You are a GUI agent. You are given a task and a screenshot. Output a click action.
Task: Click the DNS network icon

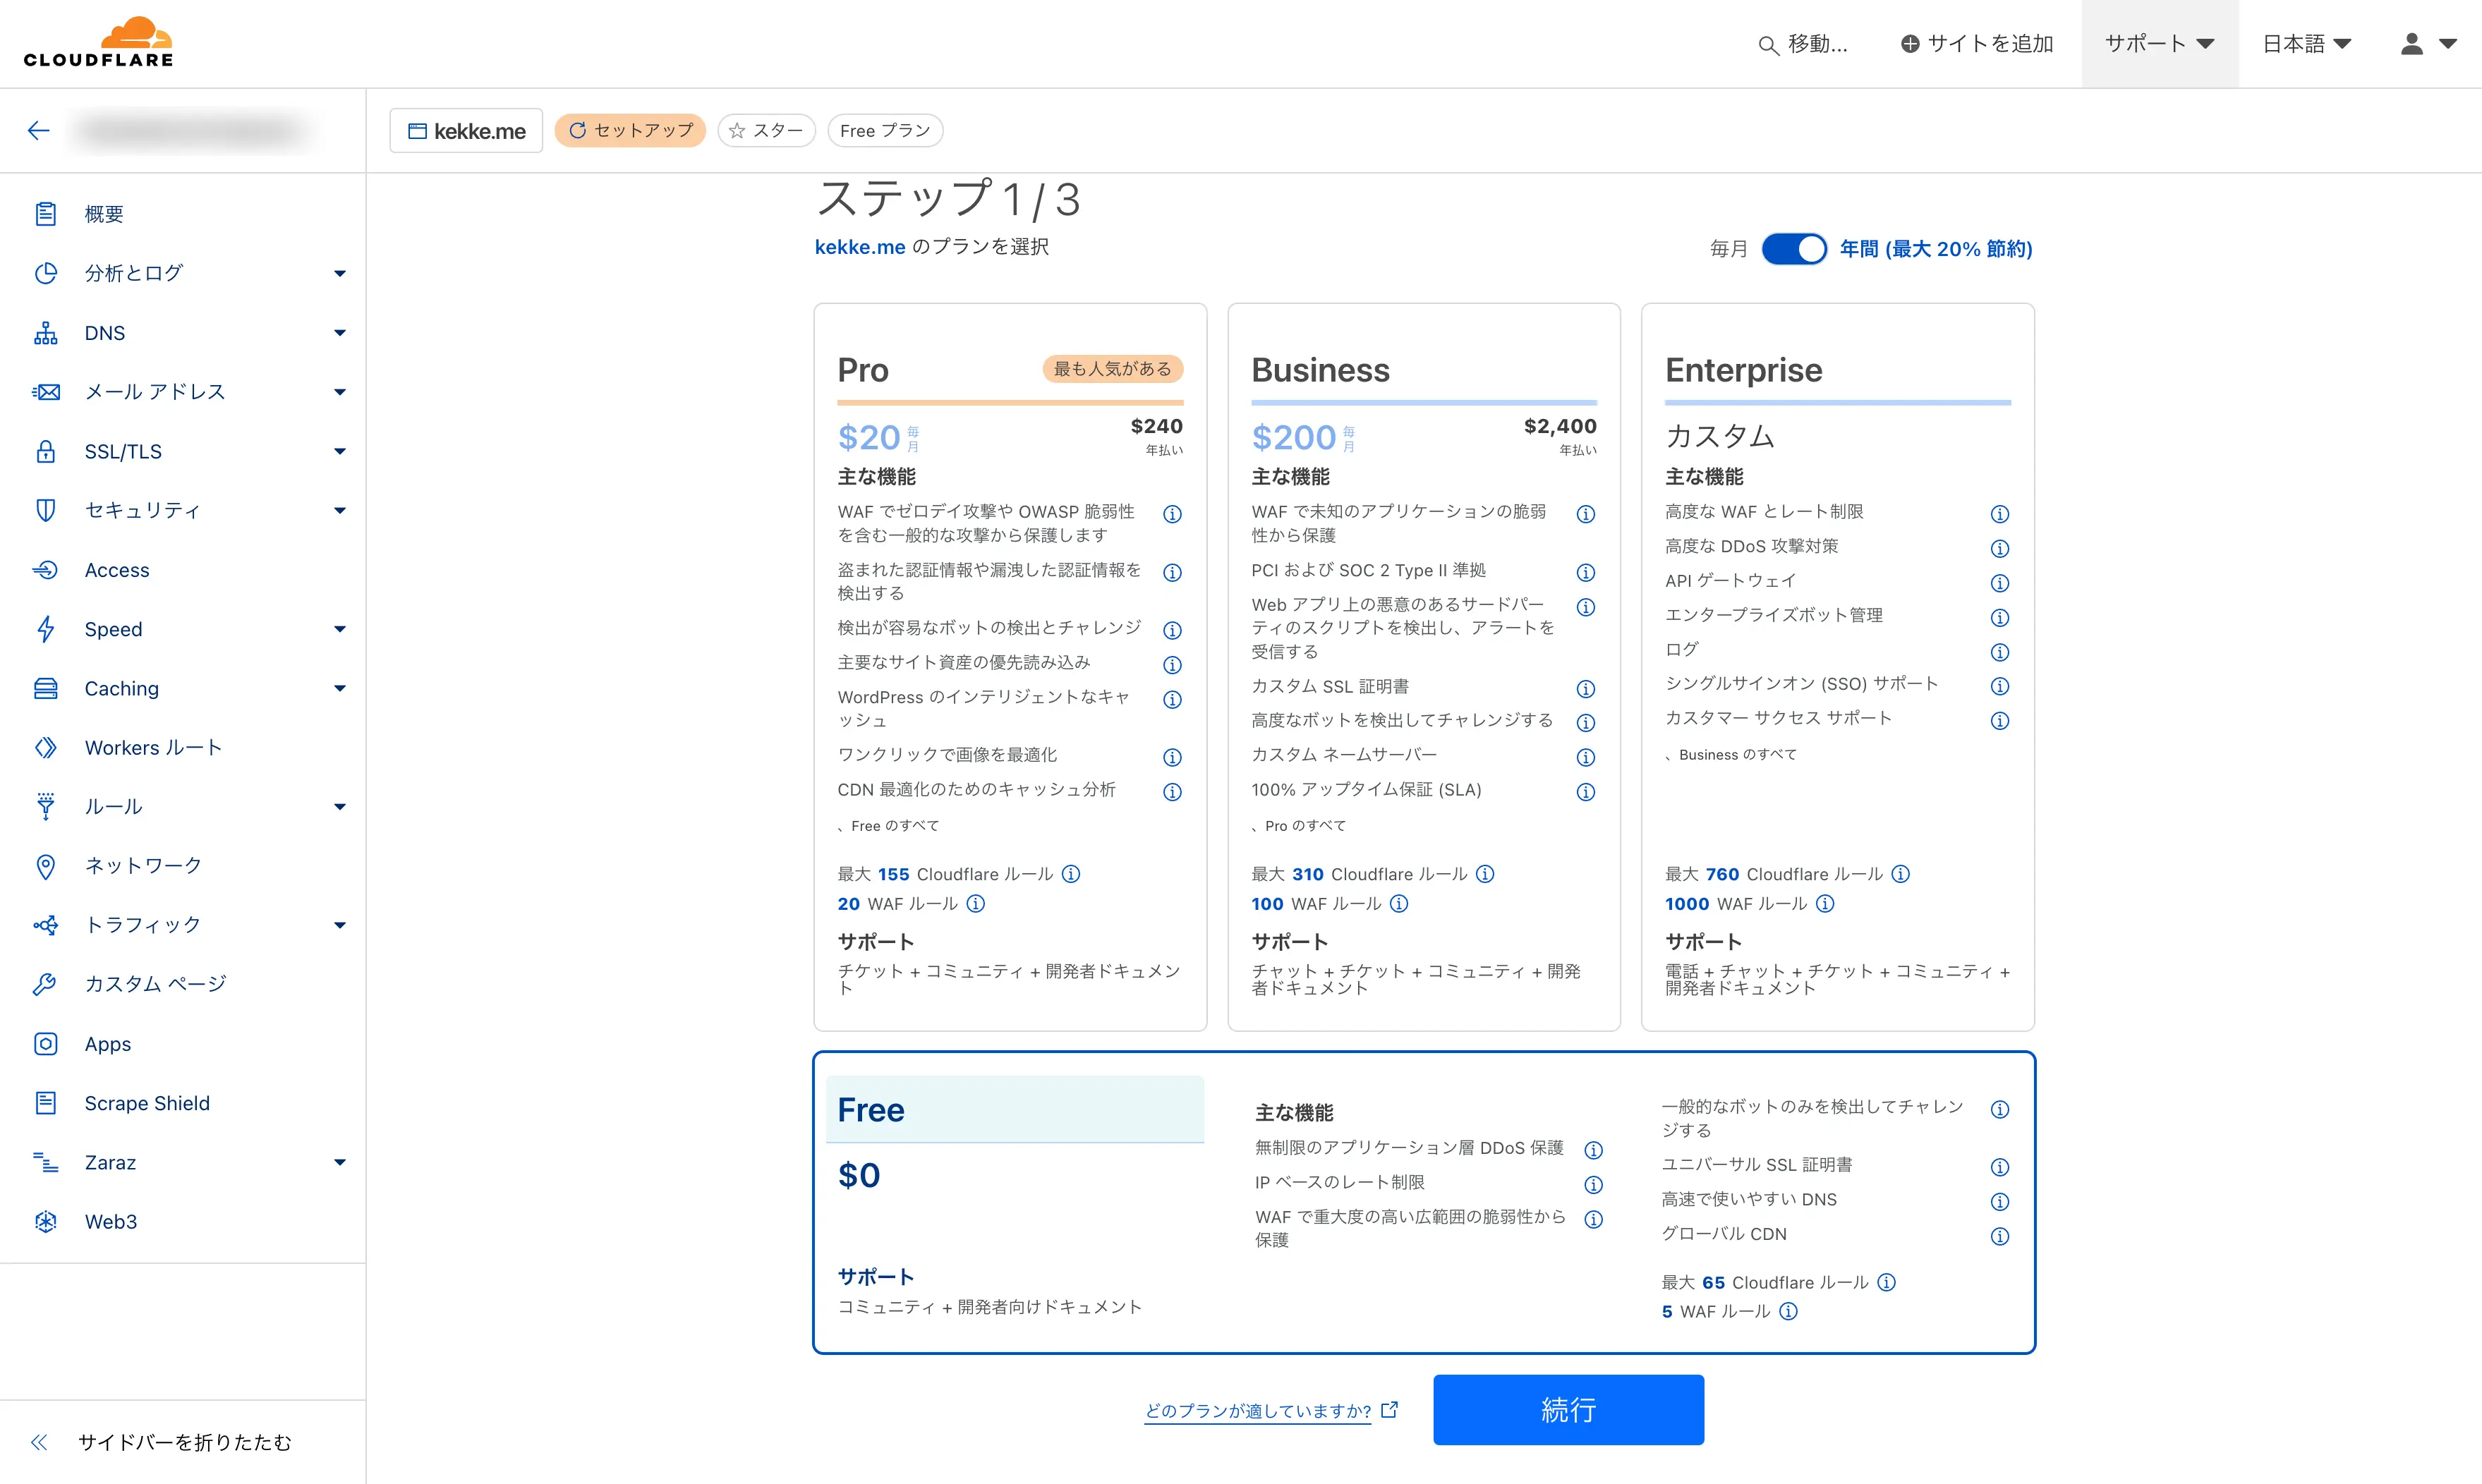[x=46, y=333]
